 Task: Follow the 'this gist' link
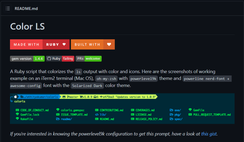209,134
